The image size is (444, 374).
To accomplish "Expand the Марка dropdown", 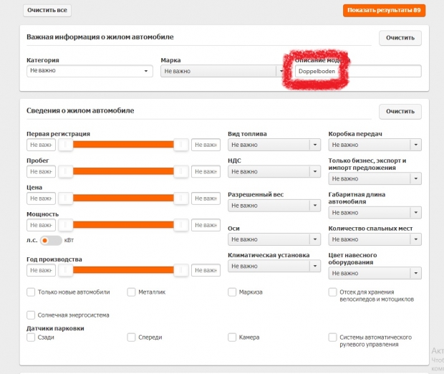I will [223, 72].
